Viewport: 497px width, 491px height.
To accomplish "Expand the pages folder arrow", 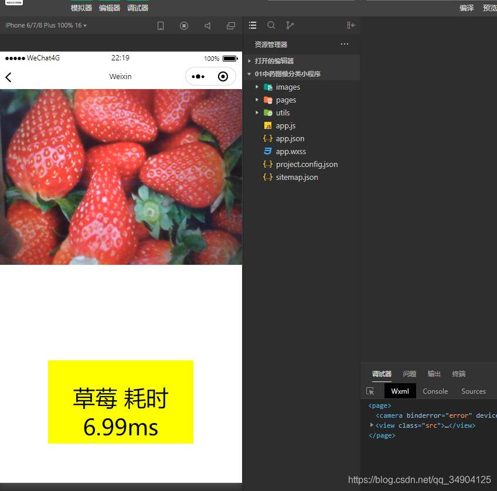I will [257, 100].
